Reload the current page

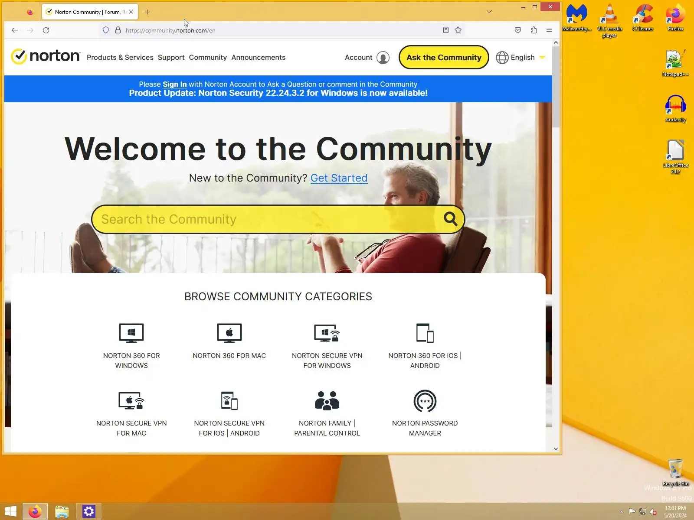click(x=46, y=30)
